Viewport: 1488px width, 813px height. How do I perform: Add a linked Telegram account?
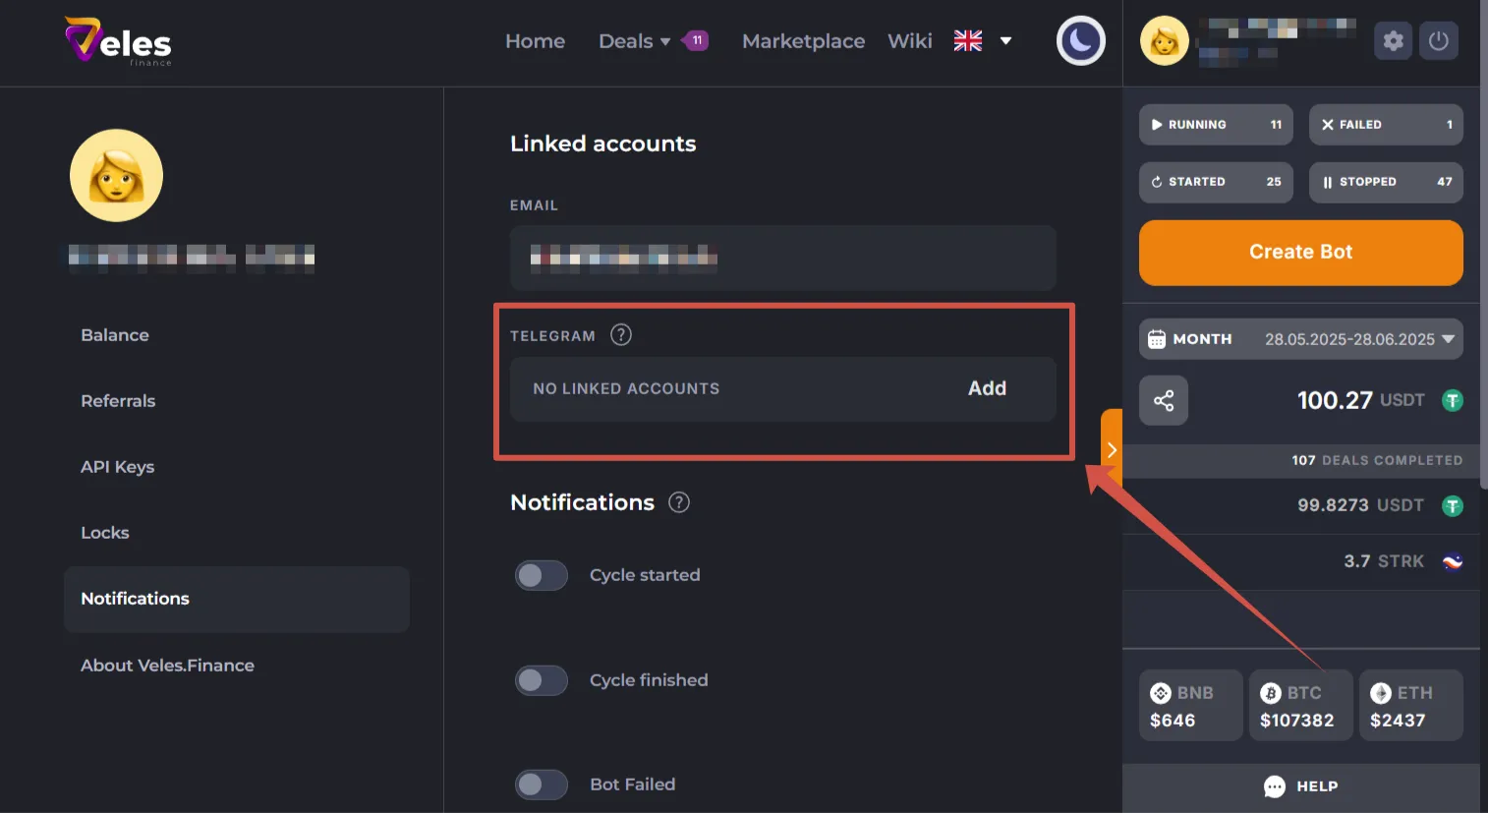tap(987, 388)
